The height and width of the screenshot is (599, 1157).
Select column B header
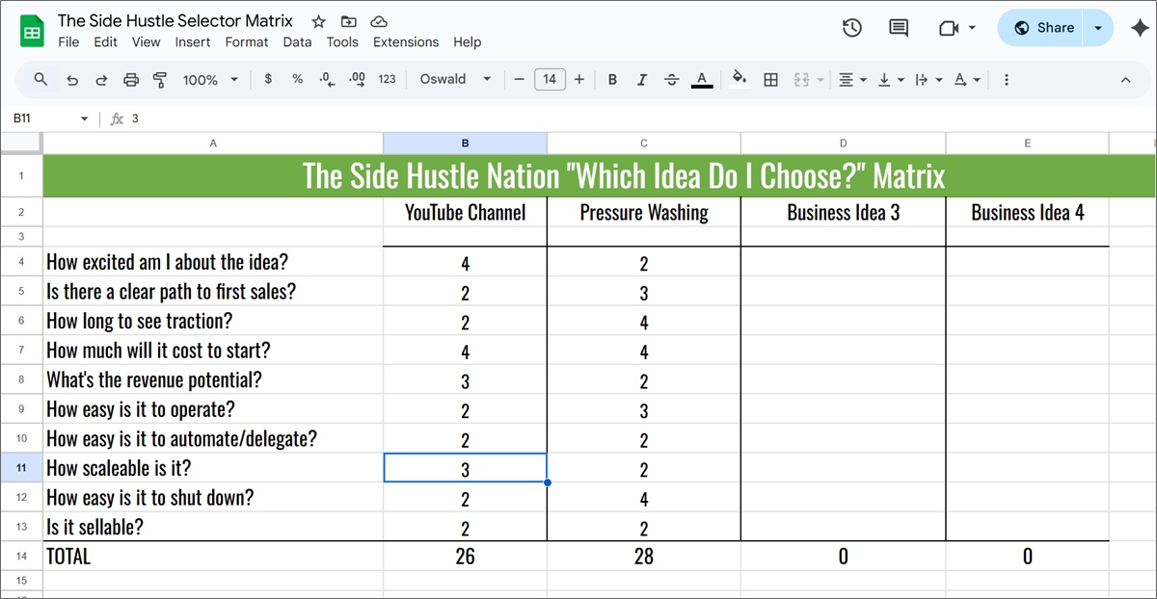click(x=465, y=143)
